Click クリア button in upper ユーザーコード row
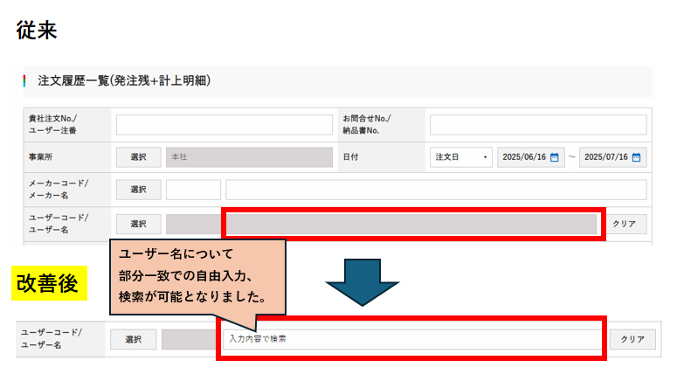677x381 pixels. [x=625, y=224]
